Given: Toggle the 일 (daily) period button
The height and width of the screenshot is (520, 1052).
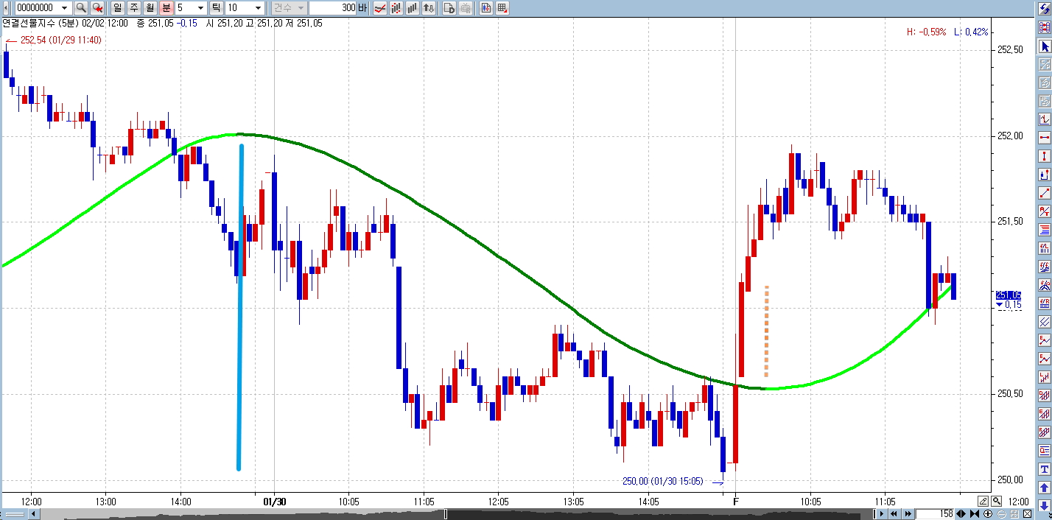Looking at the screenshot, I should pyautogui.click(x=117, y=8).
